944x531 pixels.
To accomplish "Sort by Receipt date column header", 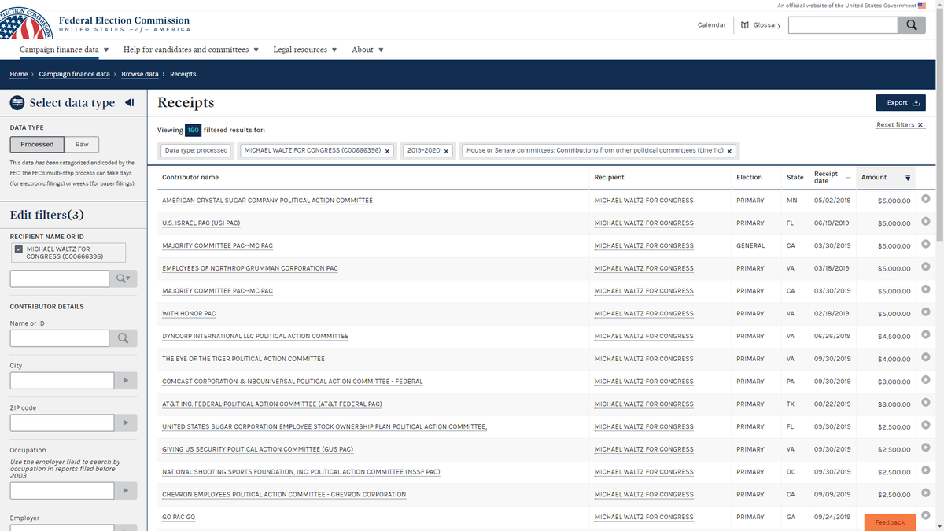I will coord(832,178).
